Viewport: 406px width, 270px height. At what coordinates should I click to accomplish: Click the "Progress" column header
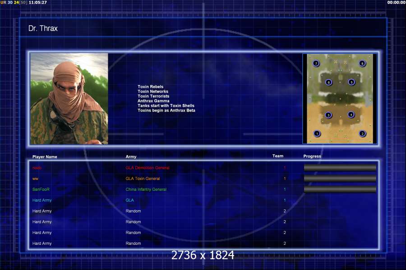tap(312, 156)
